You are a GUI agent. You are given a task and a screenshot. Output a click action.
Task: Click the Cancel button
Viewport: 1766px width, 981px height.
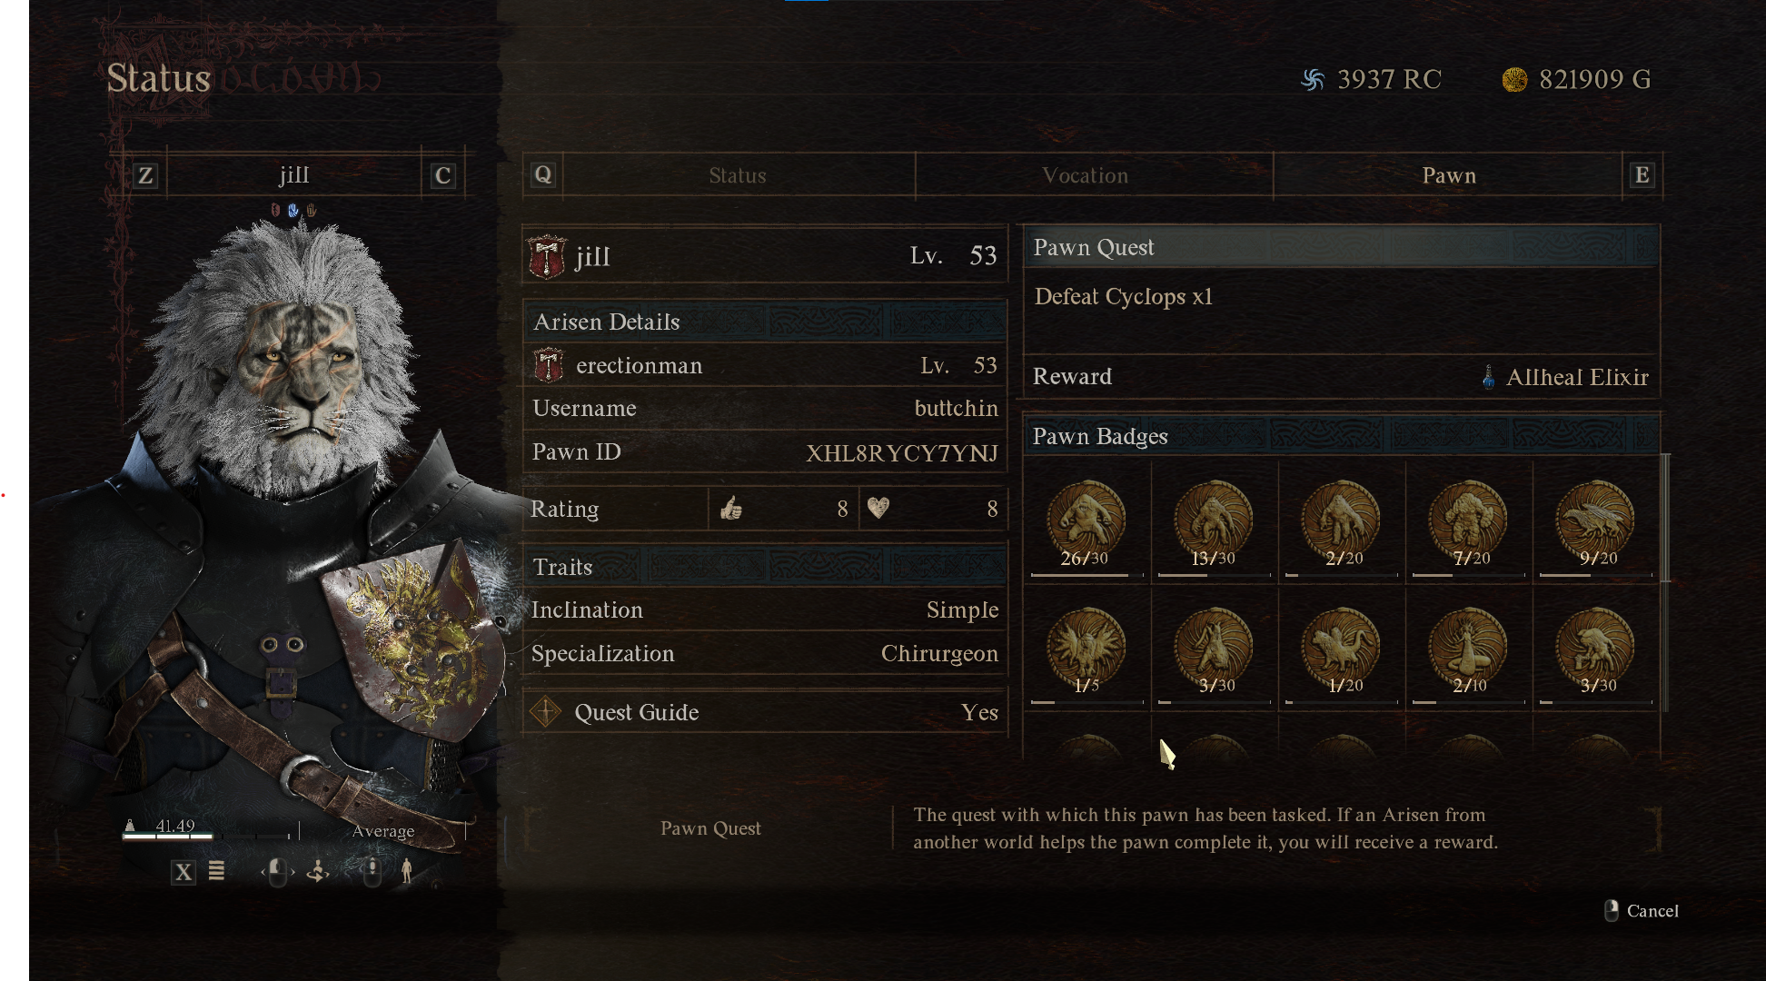(1642, 910)
